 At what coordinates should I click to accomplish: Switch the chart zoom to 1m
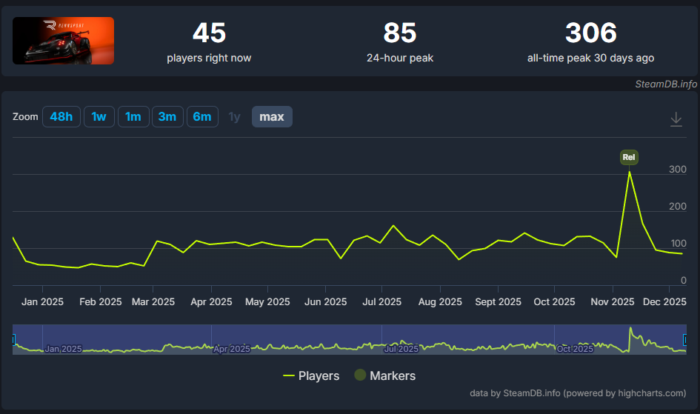tap(133, 117)
